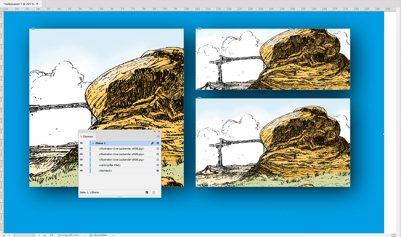Open the page number dropdown

pyautogui.click(x=33, y=235)
